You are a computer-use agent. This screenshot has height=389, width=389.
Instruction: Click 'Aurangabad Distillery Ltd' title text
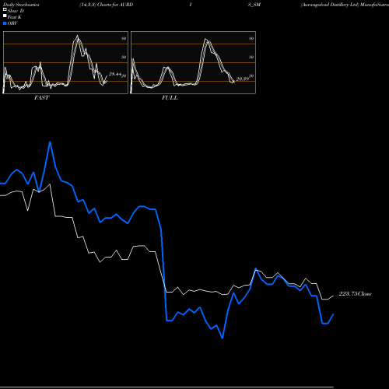pyautogui.click(x=330, y=5)
